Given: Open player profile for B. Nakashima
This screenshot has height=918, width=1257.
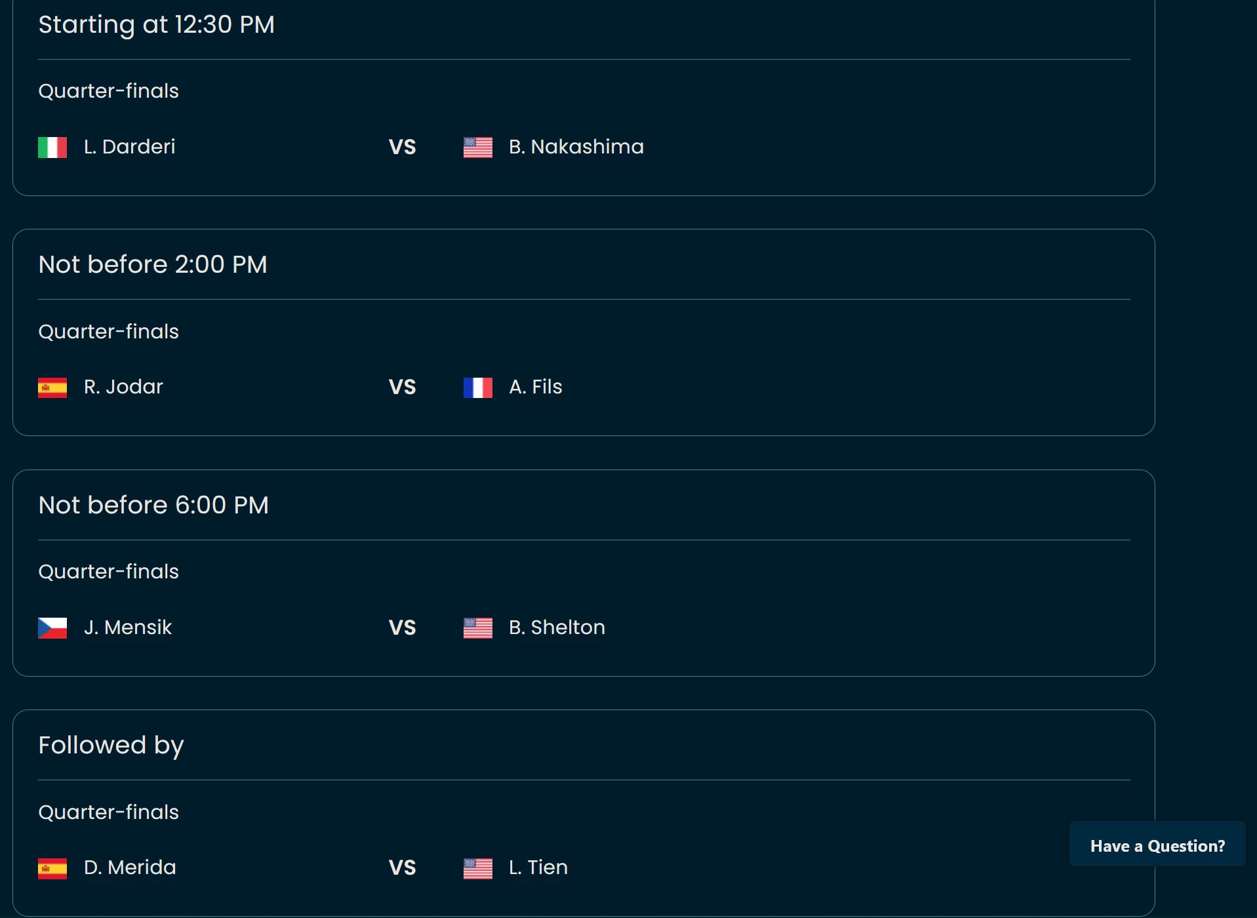Looking at the screenshot, I should (576, 147).
